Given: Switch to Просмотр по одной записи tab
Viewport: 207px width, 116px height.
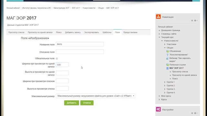Looking at the screenshot, I should [x=40, y=32].
